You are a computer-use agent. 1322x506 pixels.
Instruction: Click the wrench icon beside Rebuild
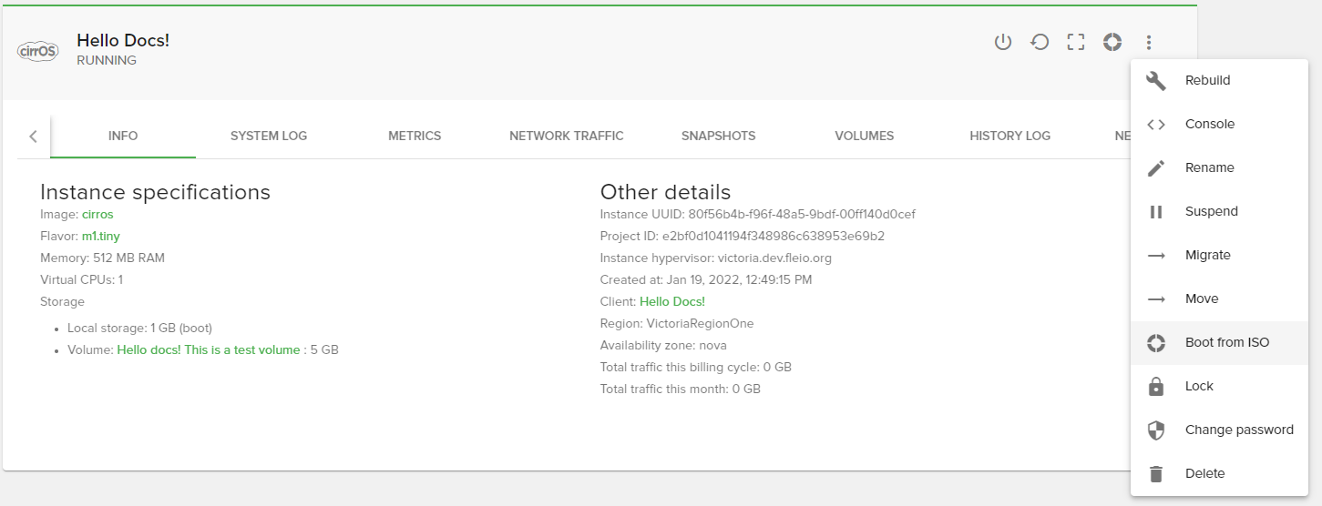point(1156,80)
